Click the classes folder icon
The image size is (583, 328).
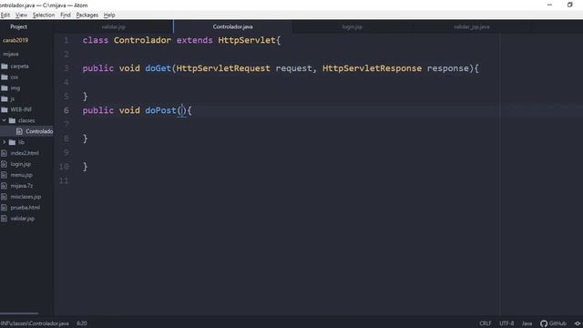point(12,120)
